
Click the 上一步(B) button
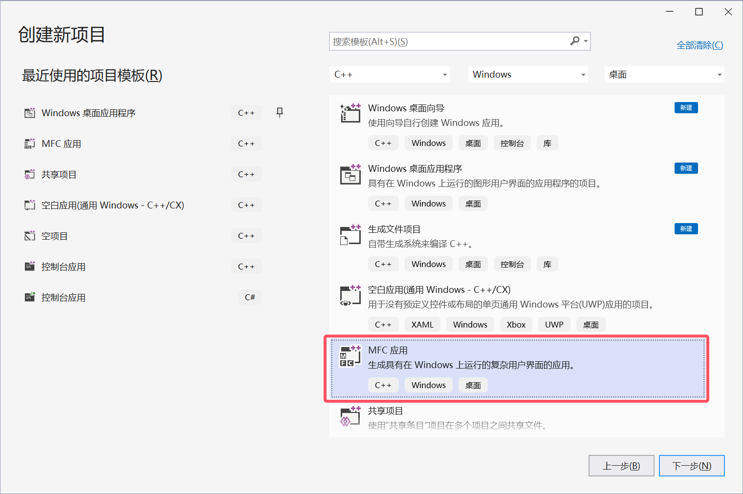pyautogui.click(x=621, y=466)
